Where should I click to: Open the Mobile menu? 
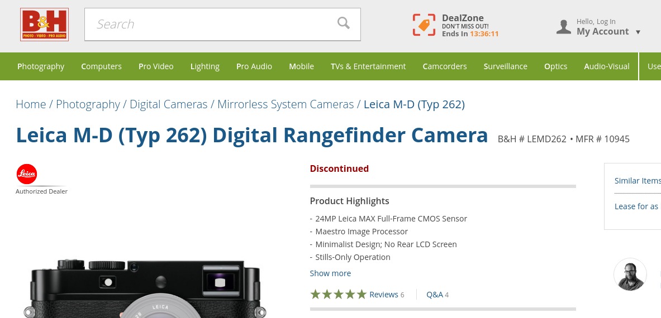[x=301, y=66]
